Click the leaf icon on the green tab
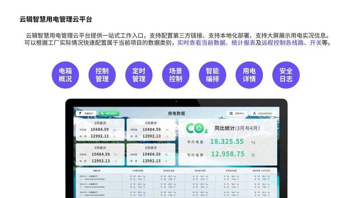The height and width of the screenshot is (198, 353). pyautogui.click(x=103, y=113)
